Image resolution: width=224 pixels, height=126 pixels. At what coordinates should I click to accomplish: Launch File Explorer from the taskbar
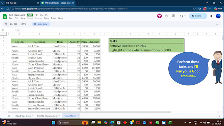click(x=99, y=123)
